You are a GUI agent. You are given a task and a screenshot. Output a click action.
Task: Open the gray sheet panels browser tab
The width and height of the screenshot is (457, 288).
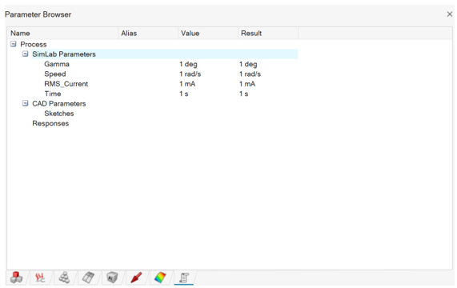tap(88, 278)
